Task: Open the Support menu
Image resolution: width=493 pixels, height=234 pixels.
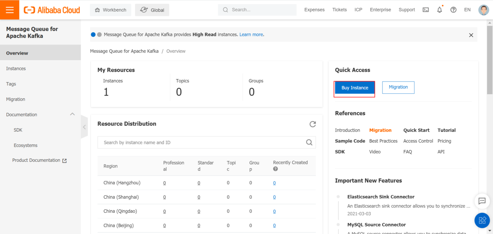Action: (x=407, y=10)
